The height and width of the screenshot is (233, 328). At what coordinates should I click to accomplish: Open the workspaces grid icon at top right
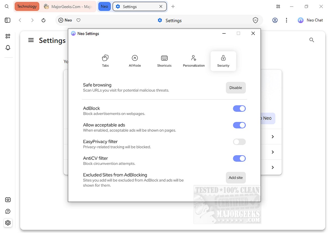point(278,6)
